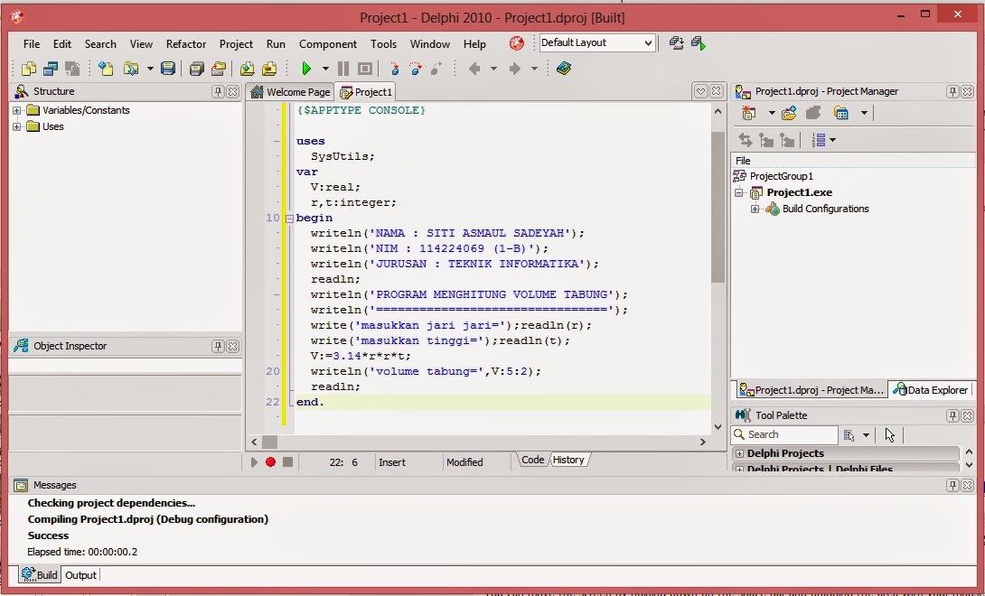The image size is (985, 596).
Task: Click the View Unit toolbar icon
Action: 29,69
